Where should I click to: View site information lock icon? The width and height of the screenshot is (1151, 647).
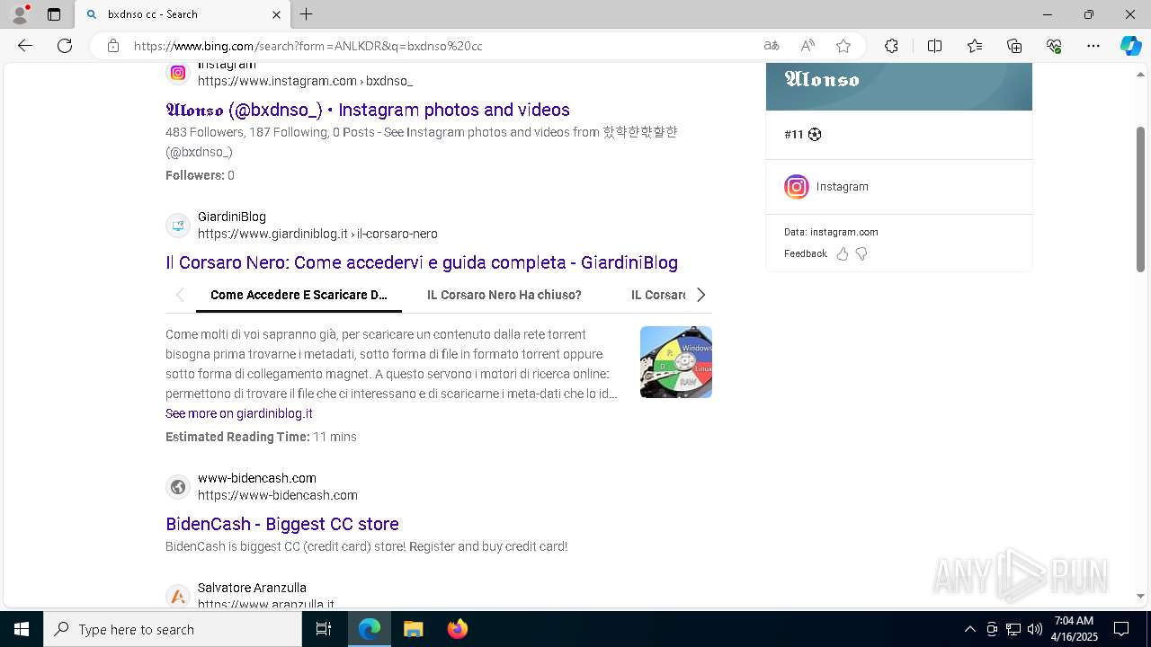pyautogui.click(x=112, y=46)
